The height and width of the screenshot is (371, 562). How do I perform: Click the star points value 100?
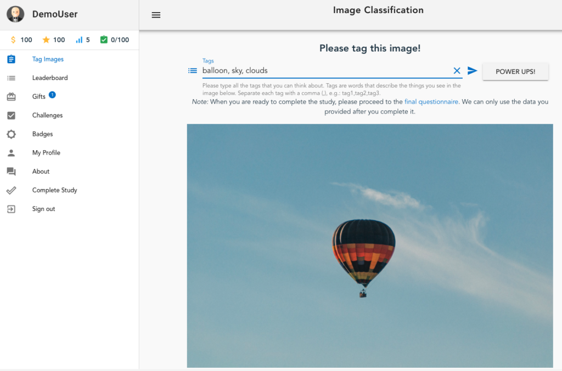pos(59,39)
